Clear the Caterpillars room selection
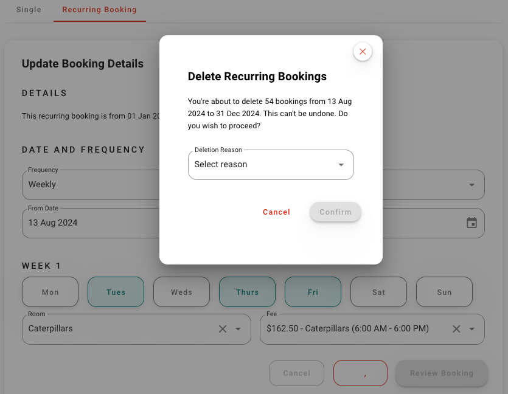This screenshot has width=508, height=394. 223,329
